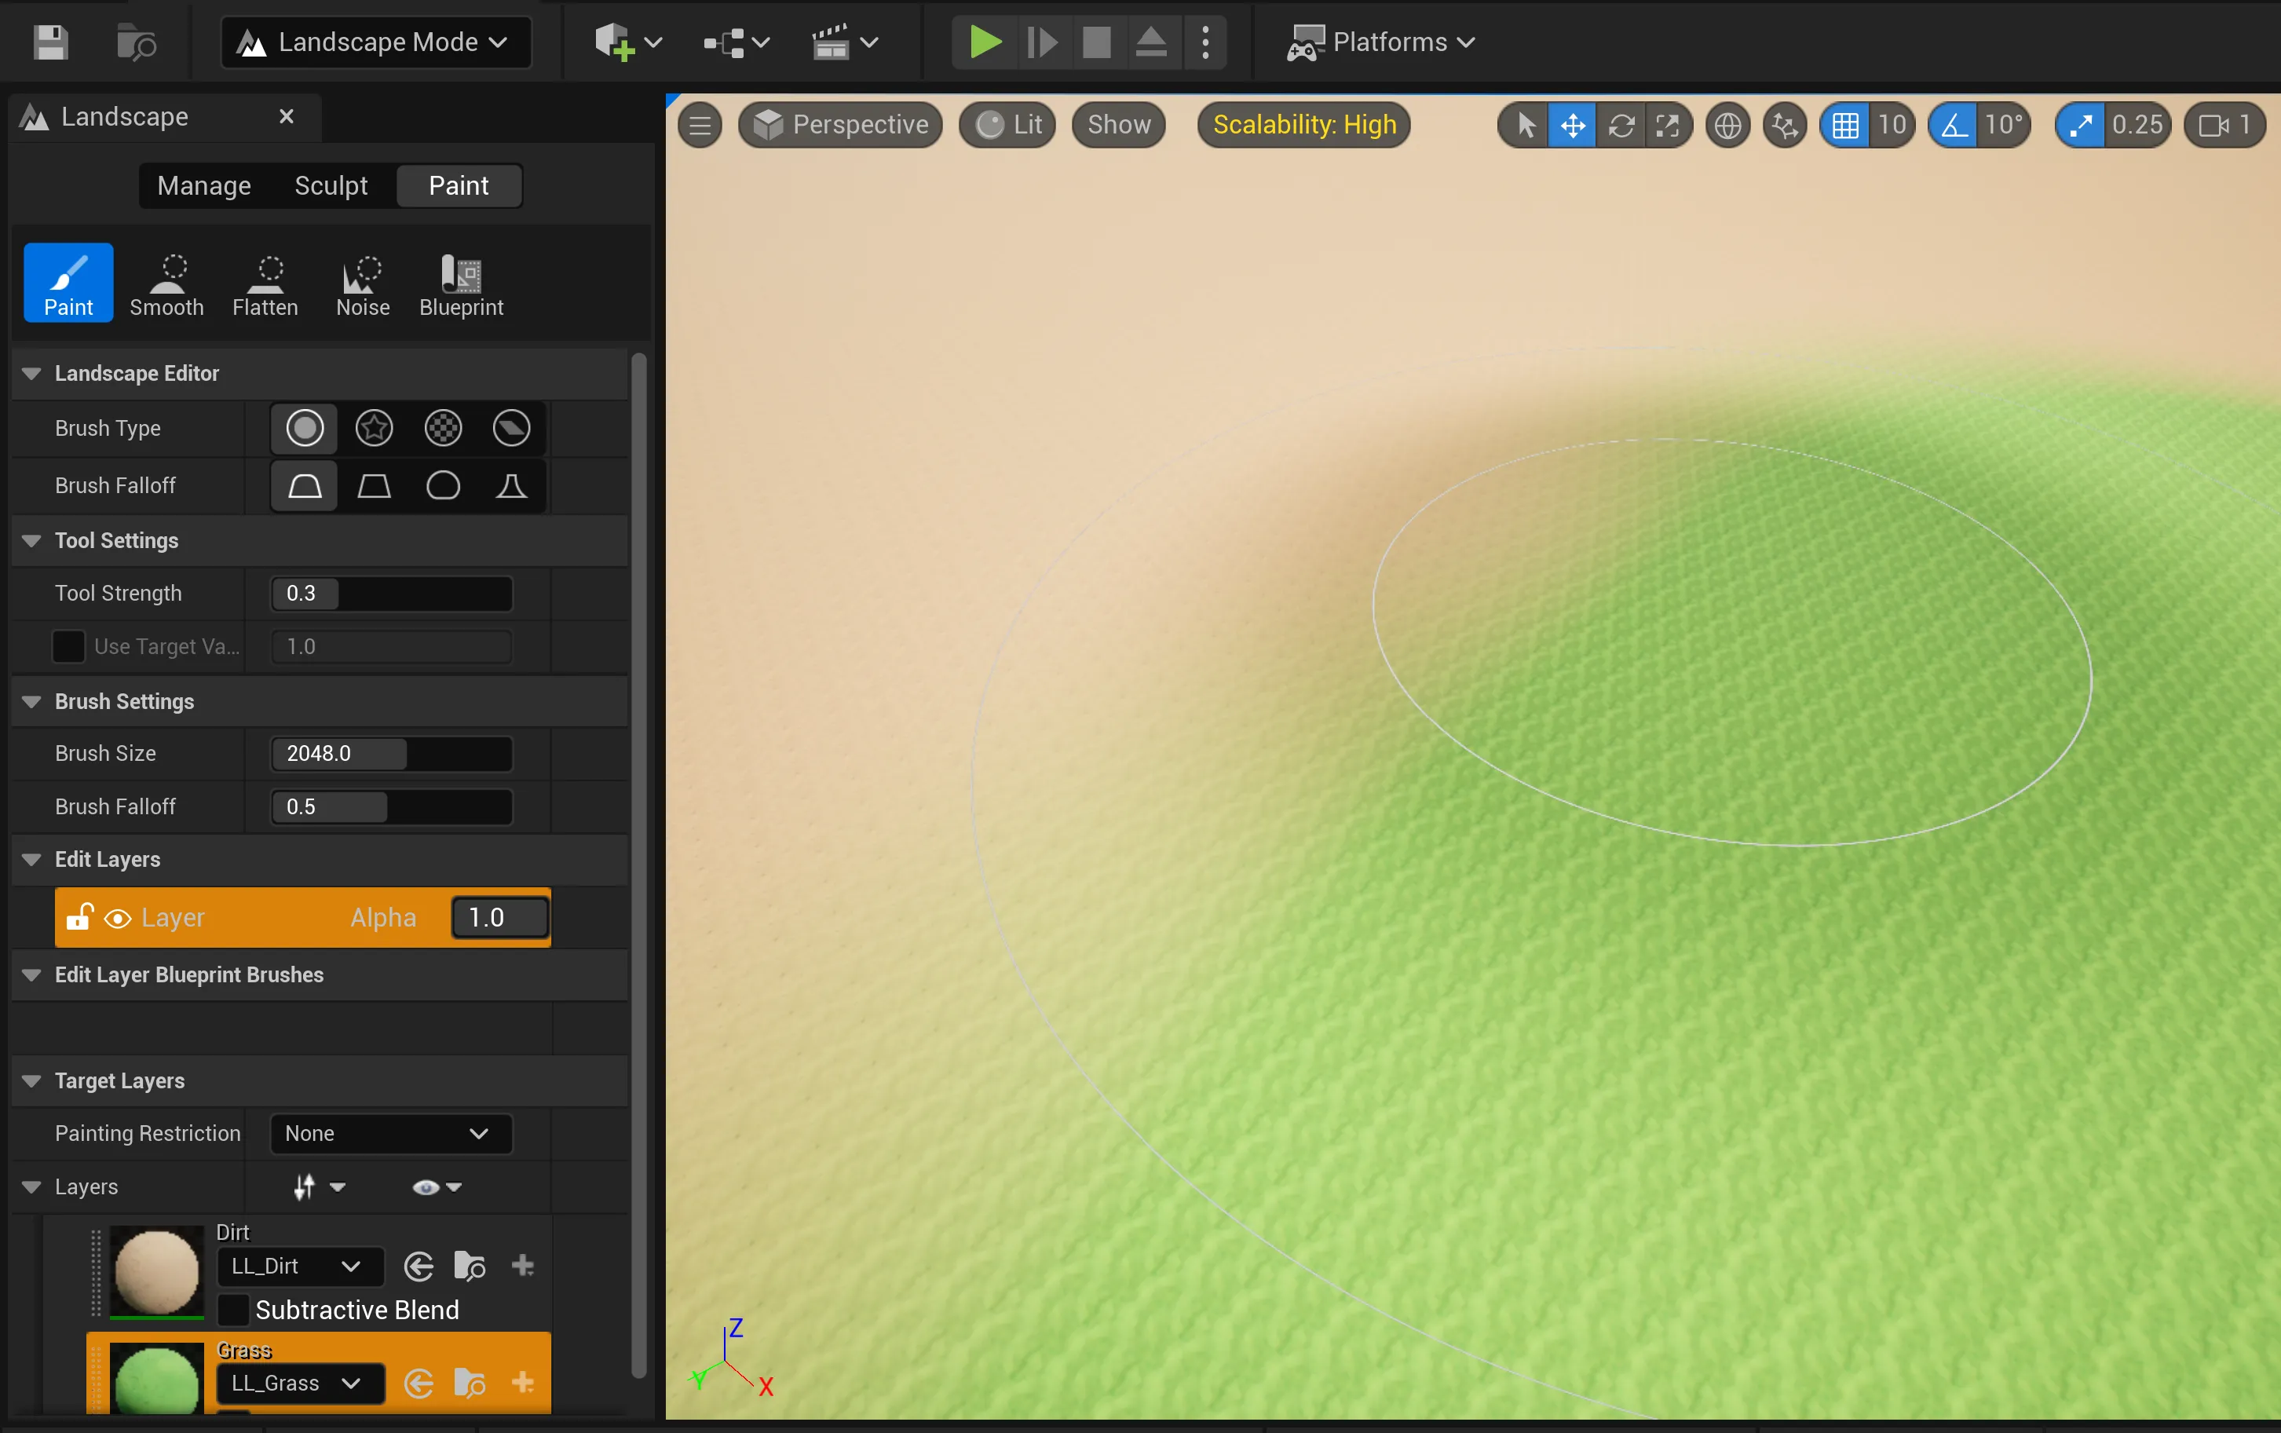
Task: Switch to the Sculpt tab
Action: (331, 185)
